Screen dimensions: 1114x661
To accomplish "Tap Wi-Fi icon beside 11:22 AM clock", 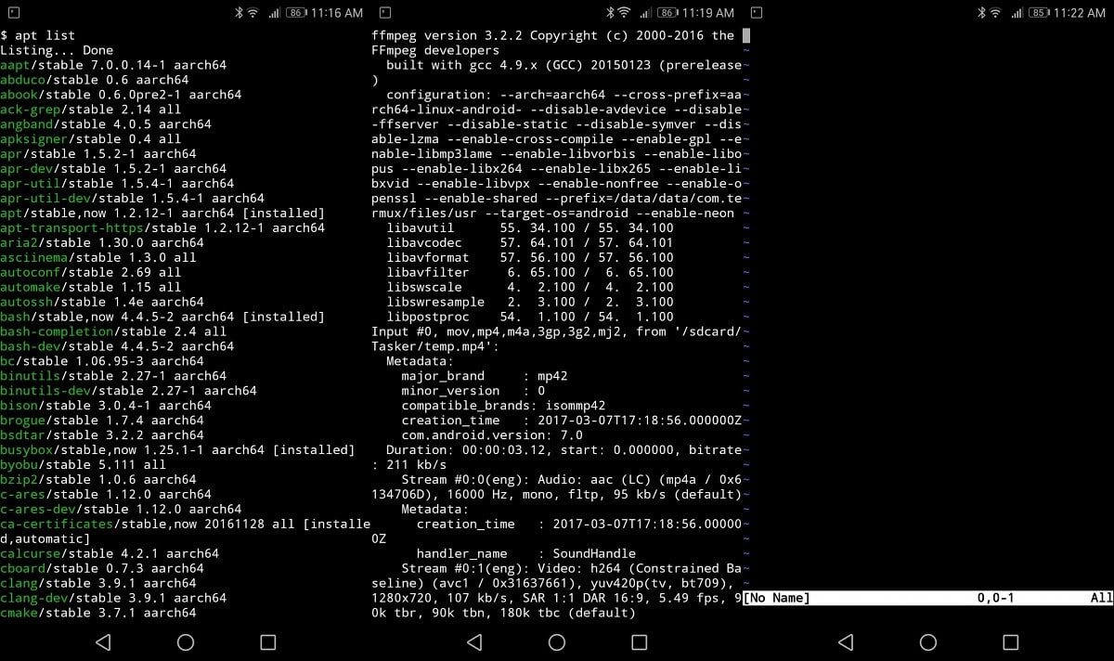I will click(995, 13).
